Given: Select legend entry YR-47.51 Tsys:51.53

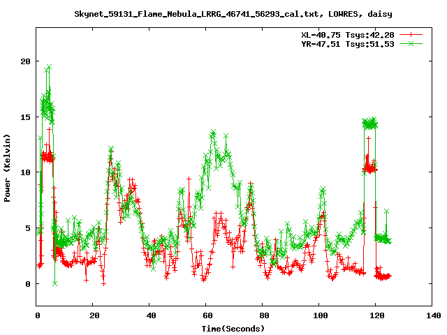Looking at the screenshot, I should click(x=348, y=44).
